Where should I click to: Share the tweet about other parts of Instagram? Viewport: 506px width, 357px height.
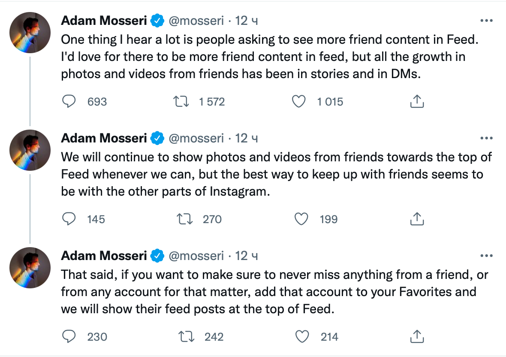(x=417, y=219)
